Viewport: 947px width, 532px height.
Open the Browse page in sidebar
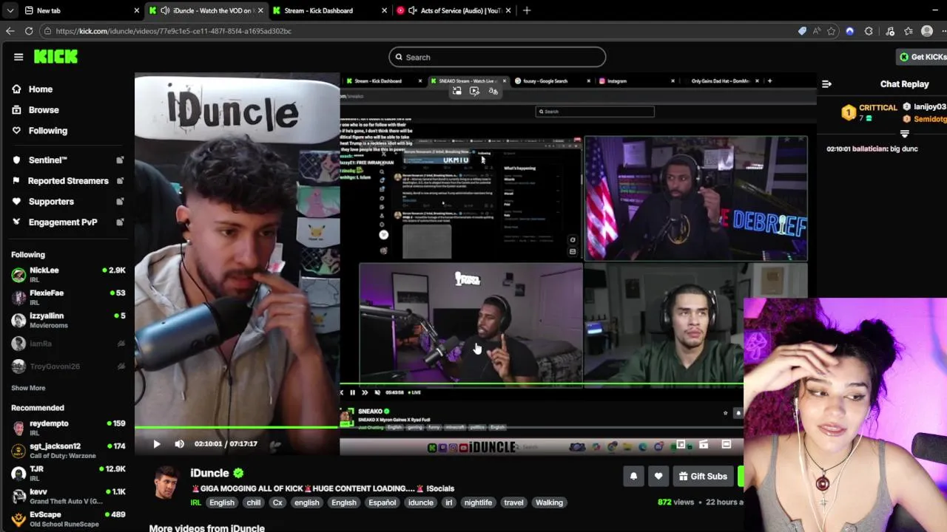[36, 110]
